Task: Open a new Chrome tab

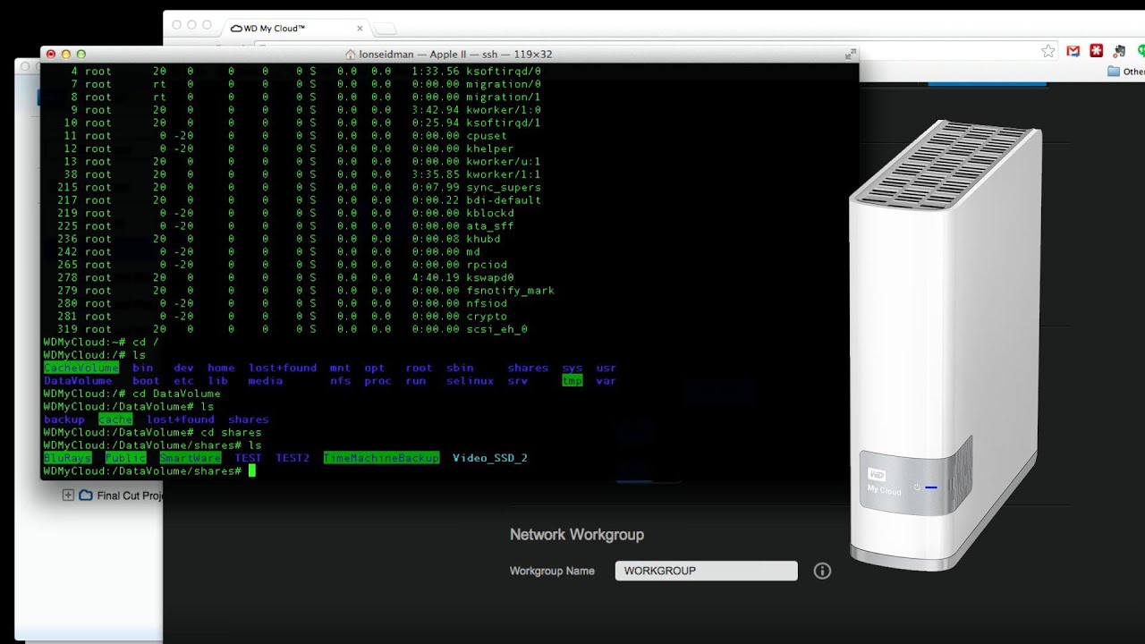Action: tap(385, 30)
